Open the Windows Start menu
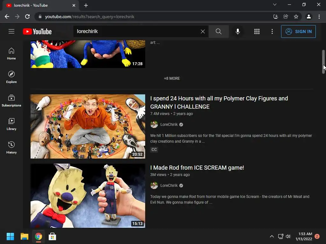Screen dimensions: 326x244 pos(10,236)
